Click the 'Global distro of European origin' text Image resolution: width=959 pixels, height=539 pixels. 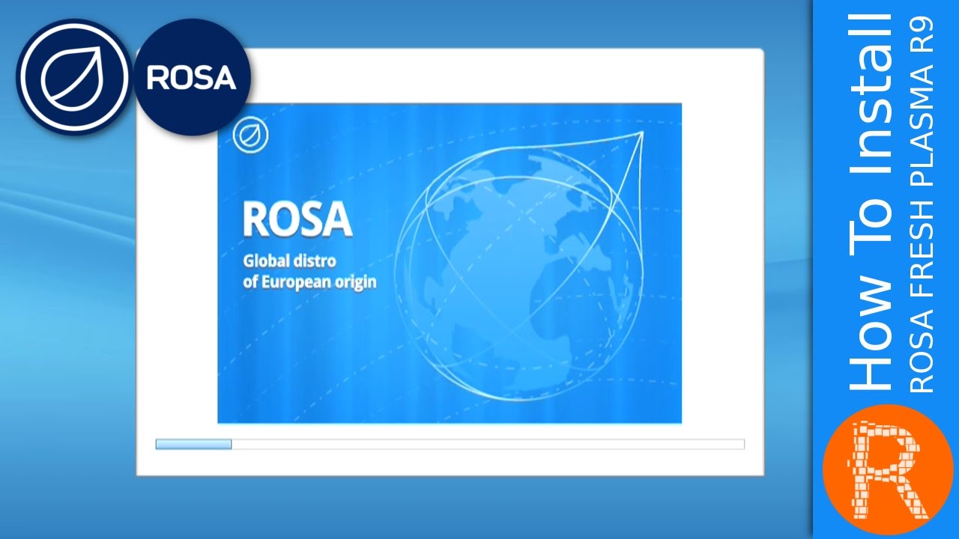[309, 272]
